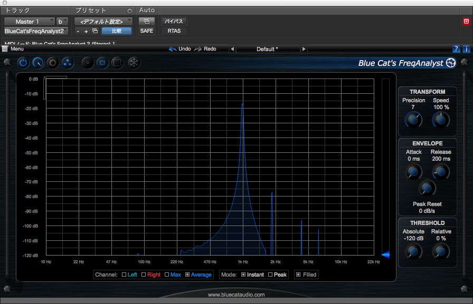This screenshot has height=304, width=473.
Task: Click the blue threshold arrow marker
Action: coord(386,254)
